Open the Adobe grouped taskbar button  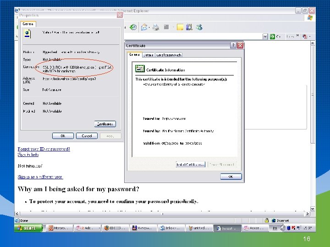tap(87, 228)
